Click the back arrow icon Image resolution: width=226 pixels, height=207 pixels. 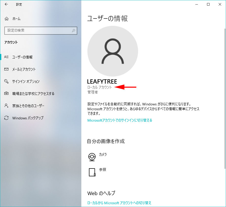[6, 4]
